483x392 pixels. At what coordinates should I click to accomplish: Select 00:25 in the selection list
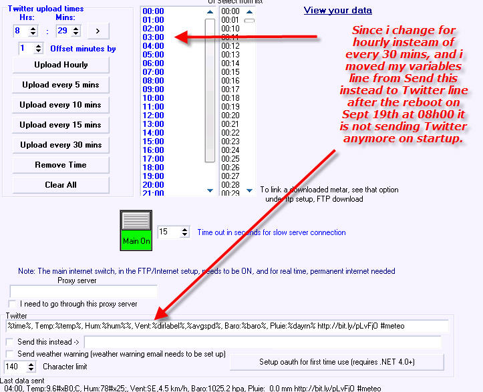pyautogui.click(x=230, y=159)
